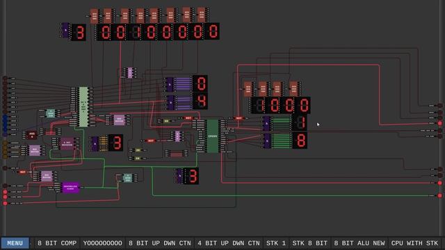Screen dimensions: 445x250
Task: Choose STK 8 BIT from the chip bar
Action: 310,243
